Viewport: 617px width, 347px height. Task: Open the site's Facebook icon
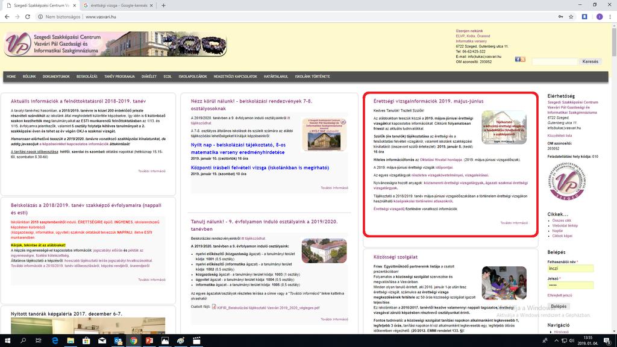coord(518,60)
